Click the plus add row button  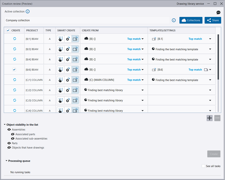[x=210, y=118]
